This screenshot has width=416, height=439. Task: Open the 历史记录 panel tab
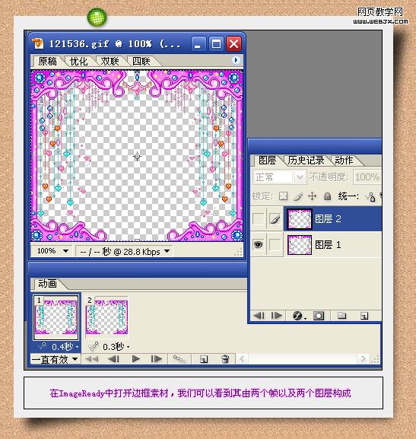pos(306,161)
